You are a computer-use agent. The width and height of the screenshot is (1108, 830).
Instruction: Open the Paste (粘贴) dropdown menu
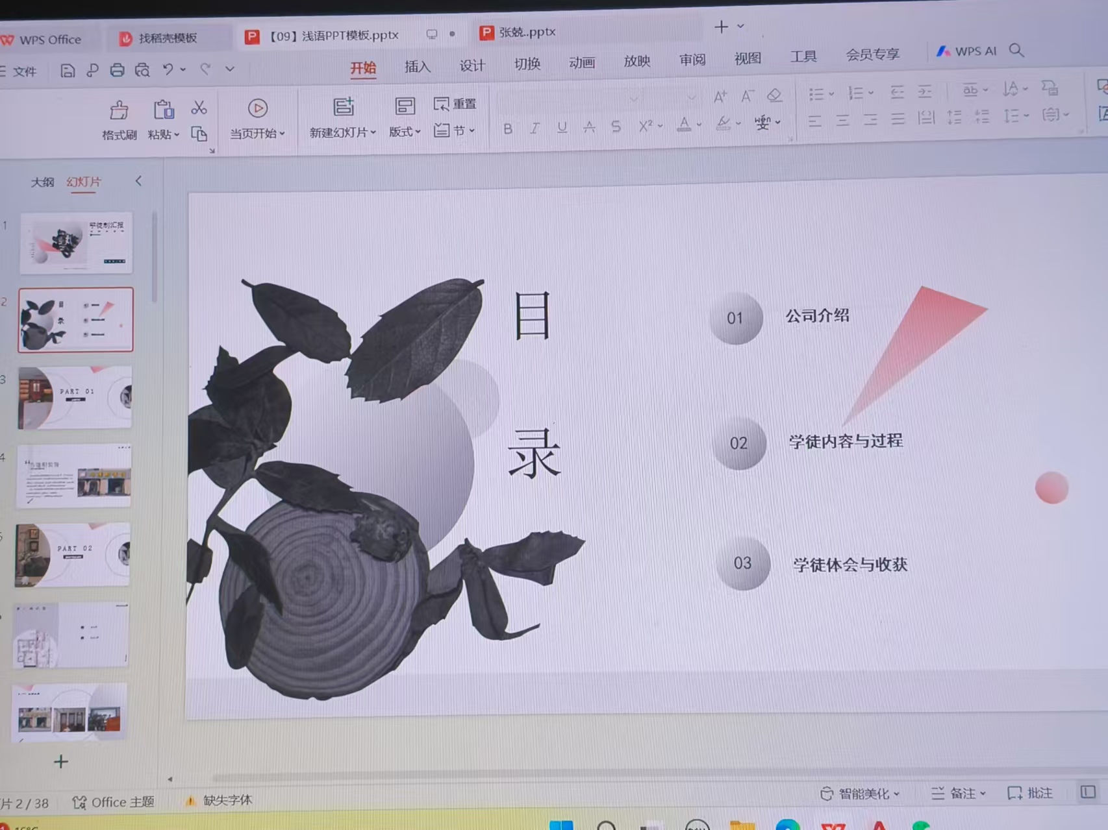click(163, 134)
